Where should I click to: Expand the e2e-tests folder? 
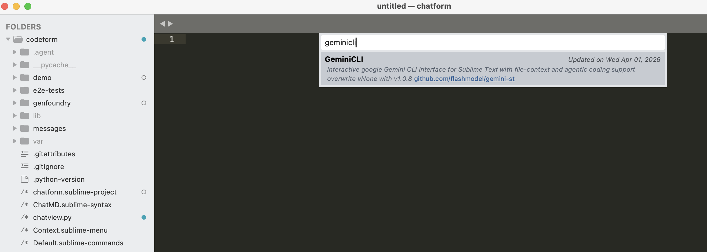(14, 90)
